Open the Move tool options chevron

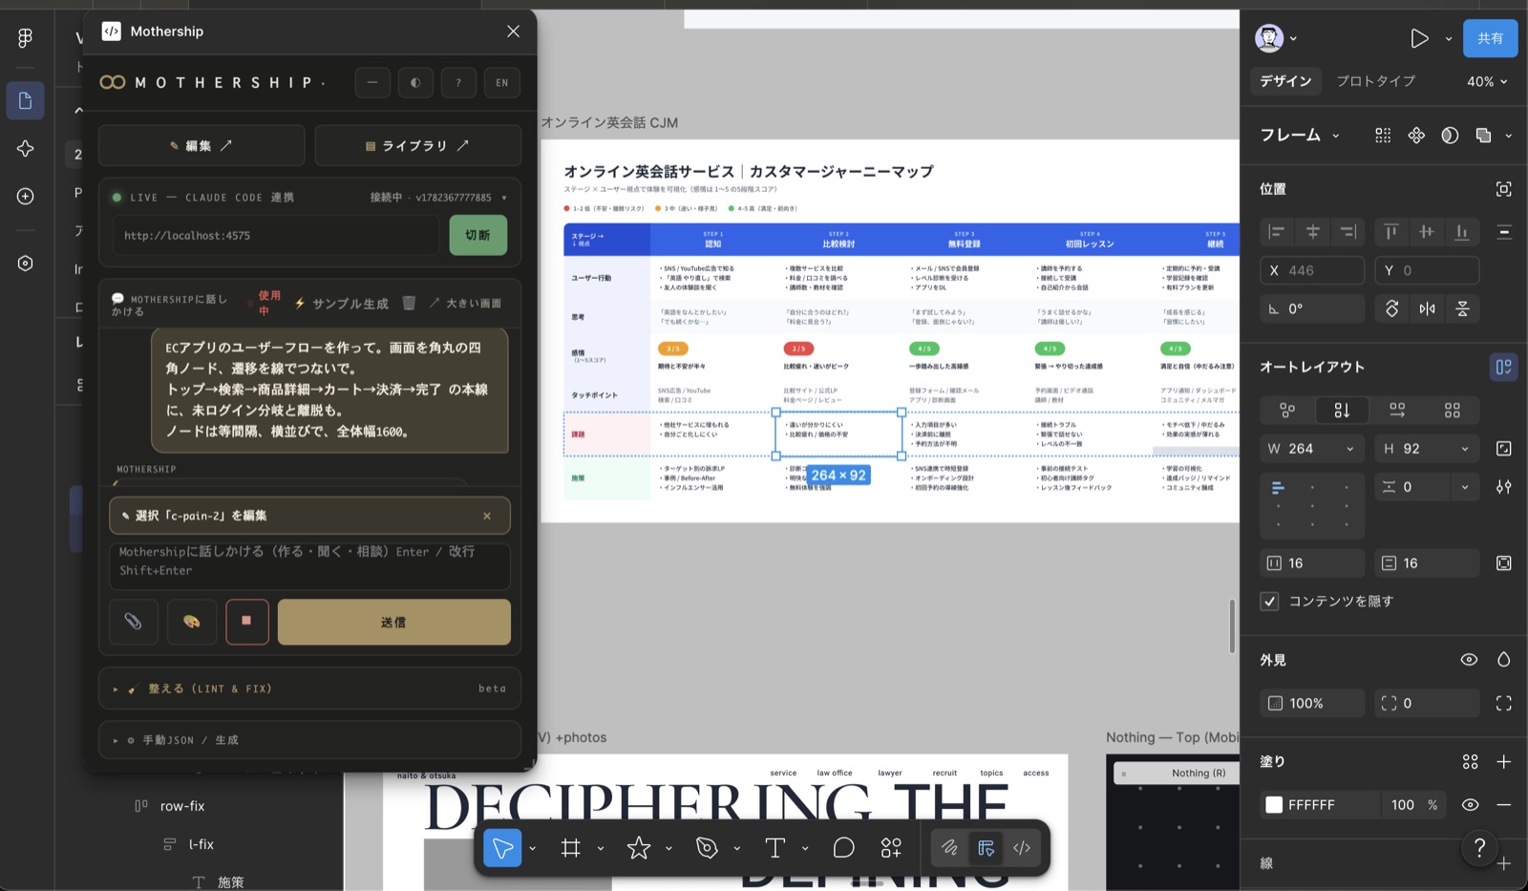click(532, 848)
